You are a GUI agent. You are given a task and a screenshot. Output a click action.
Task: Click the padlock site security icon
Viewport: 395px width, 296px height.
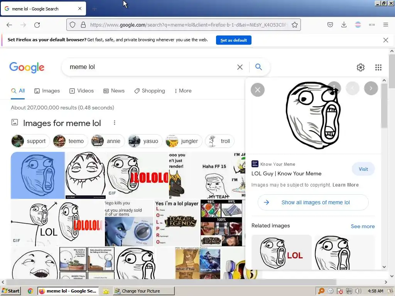[83, 25]
